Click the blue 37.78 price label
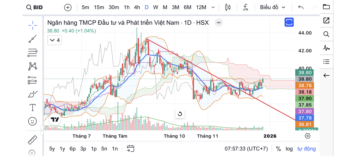The height and width of the screenshot is (164, 356). click(x=305, y=118)
